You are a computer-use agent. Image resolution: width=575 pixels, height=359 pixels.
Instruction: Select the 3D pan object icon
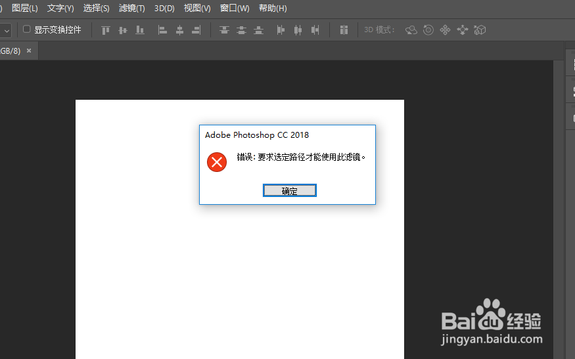click(445, 30)
